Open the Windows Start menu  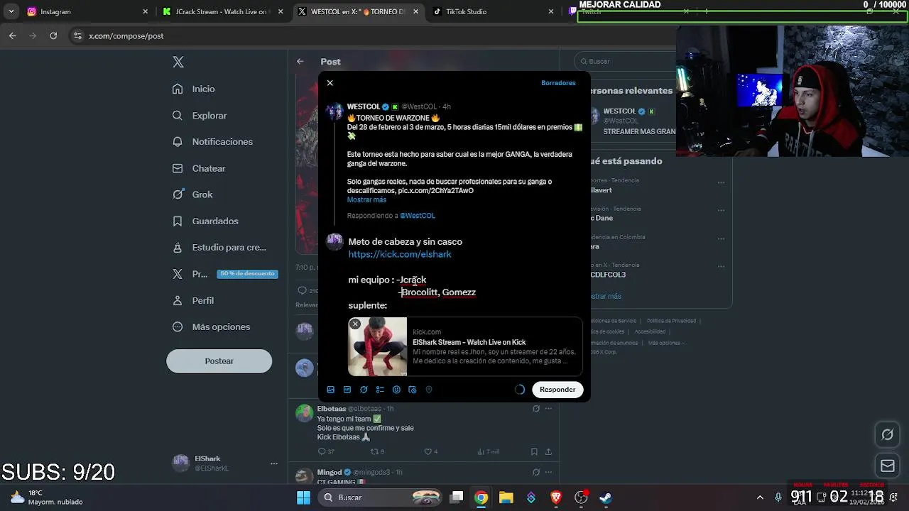coord(303,498)
